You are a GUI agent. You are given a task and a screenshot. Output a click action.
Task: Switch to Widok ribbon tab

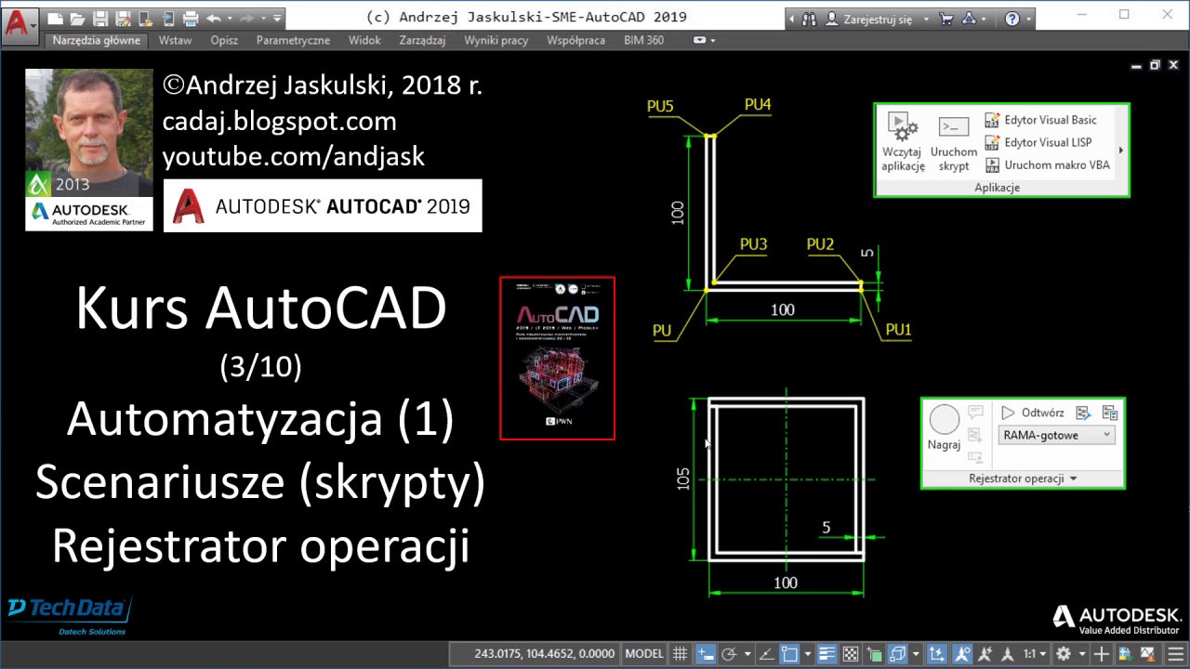click(364, 41)
